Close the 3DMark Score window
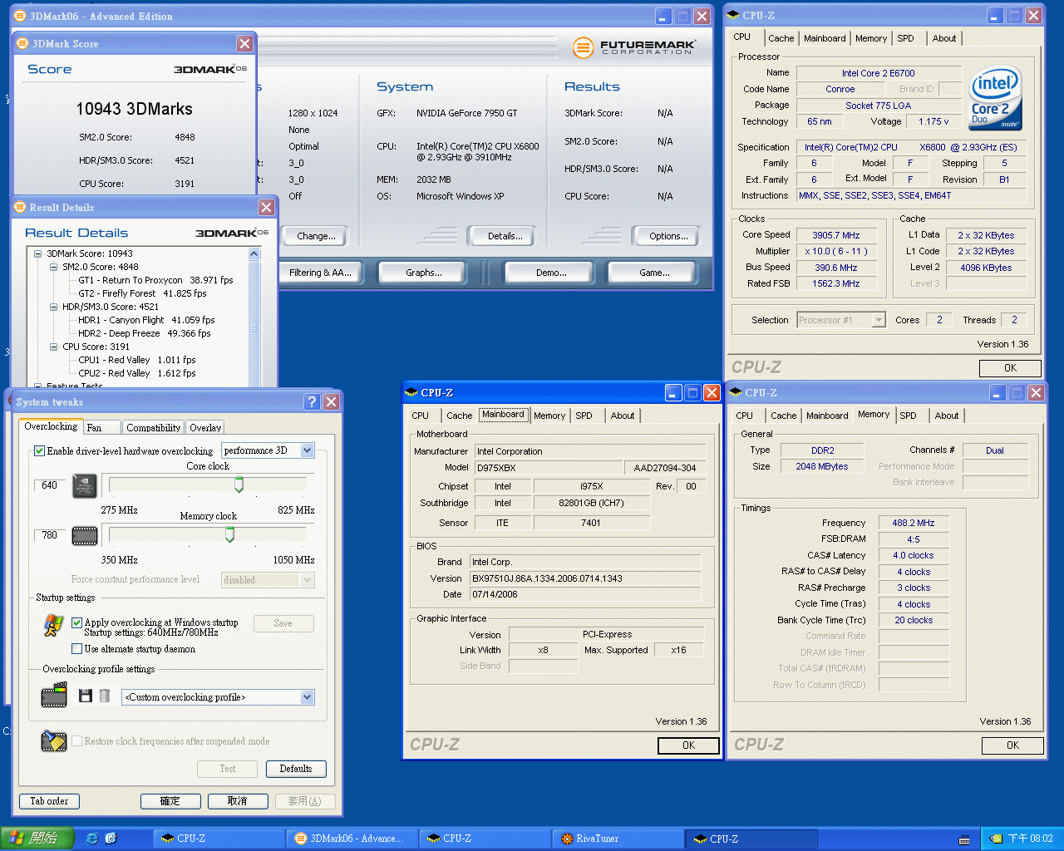Screen dimensions: 1064x851 (244, 43)
